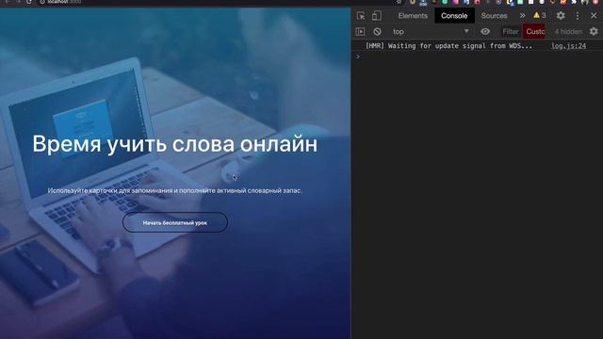
Task: Show the console sidebar
Action: tap(360, 31)
